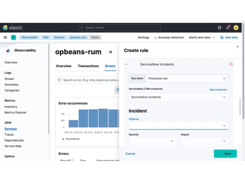Toggle the Occurrences legend item

(71, 139)
